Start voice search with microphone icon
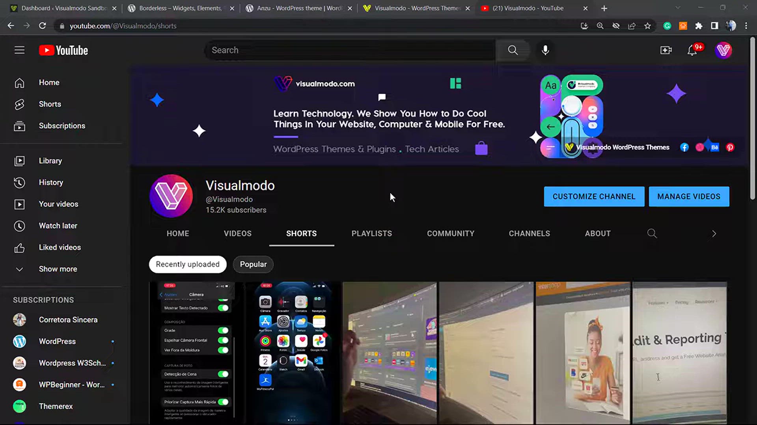The image size is (757, 425). (545, 50)
